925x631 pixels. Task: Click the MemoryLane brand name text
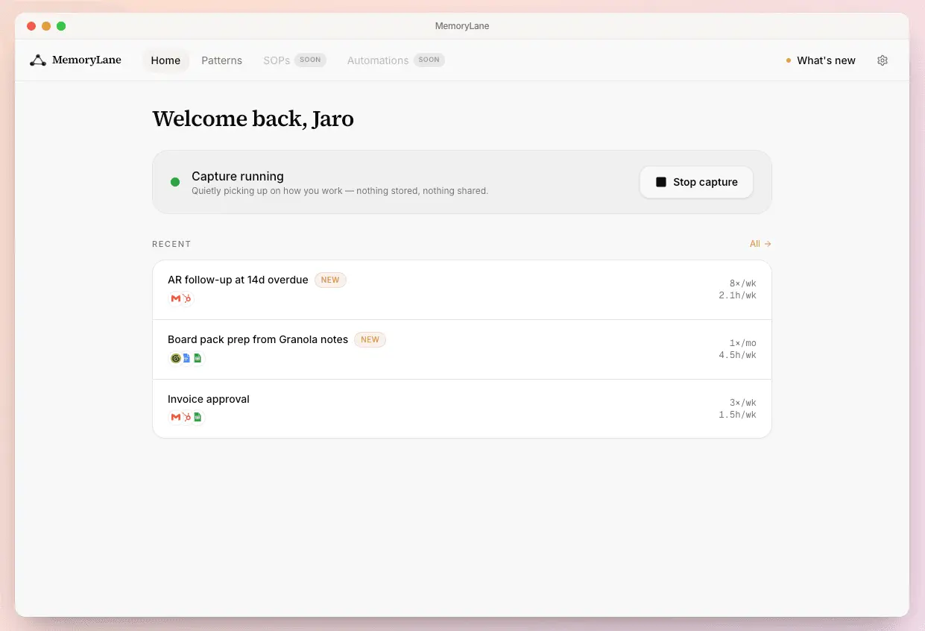pyautogui.click(x=86, y=60)
